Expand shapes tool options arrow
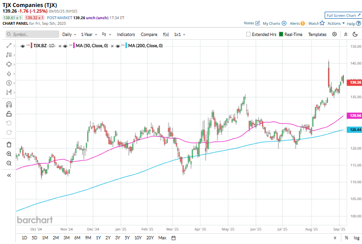The image size is (362, 244). 14,65
